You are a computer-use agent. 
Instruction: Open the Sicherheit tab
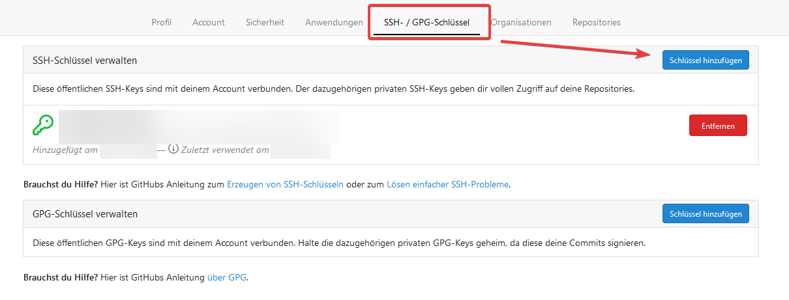(x=265, y=22)
